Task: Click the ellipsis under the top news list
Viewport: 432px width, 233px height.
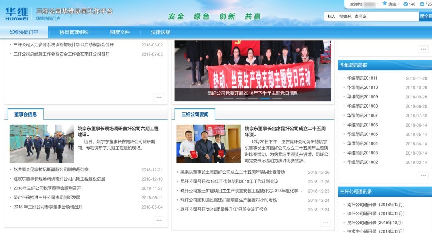Action: pyautogui.click(x=158, y=97)
